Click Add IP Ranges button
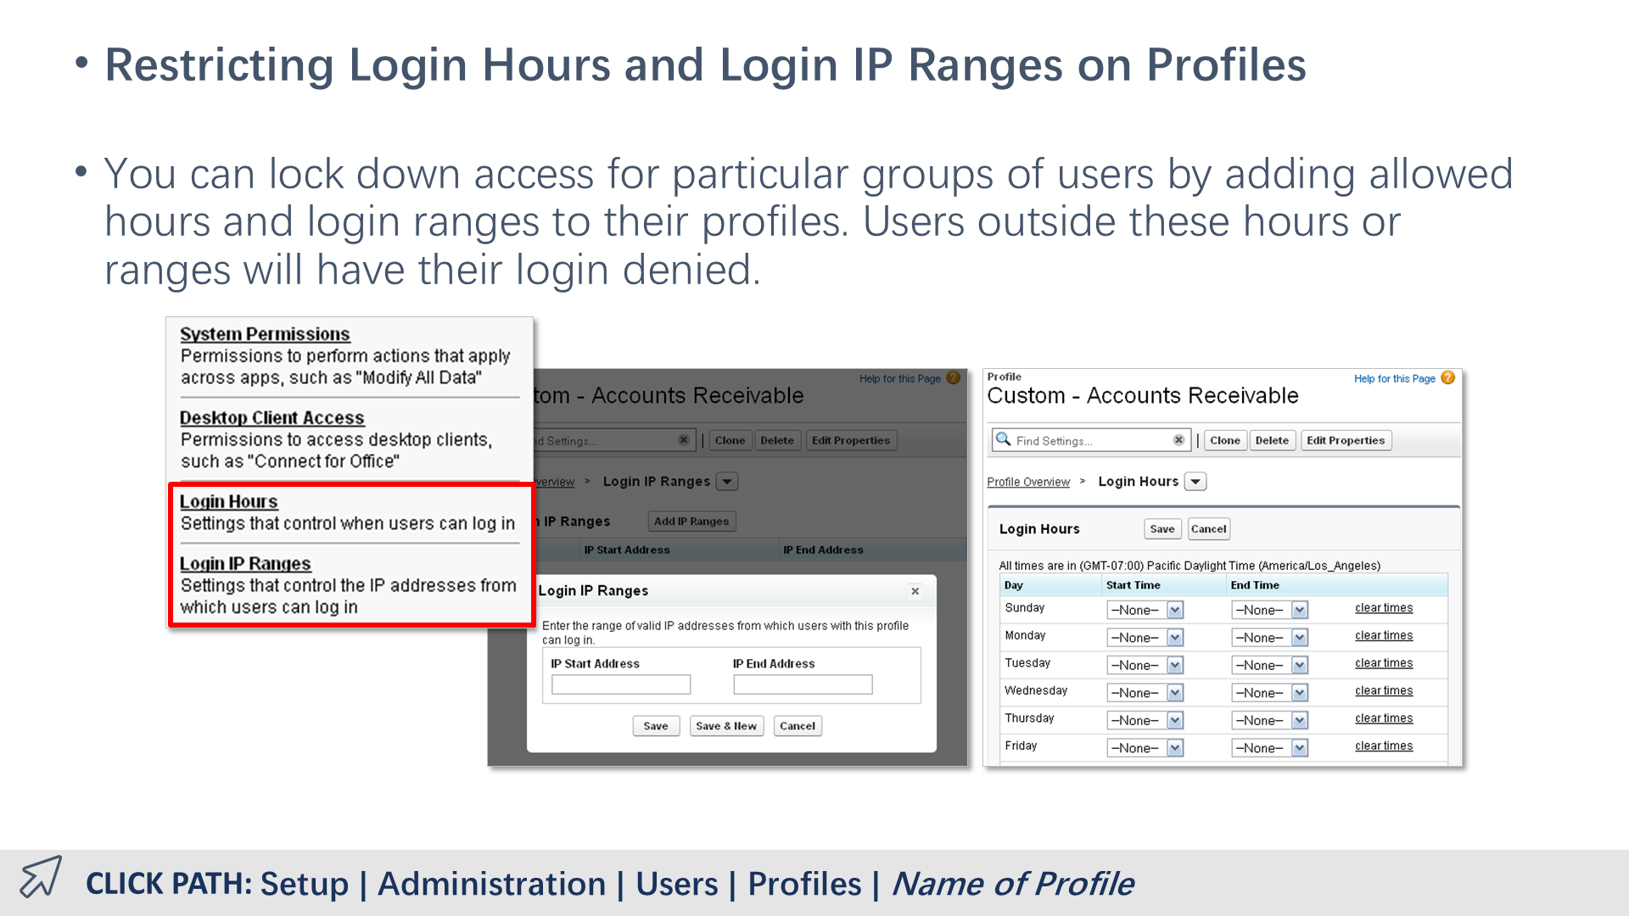The image size is (1629, 916). [691, 522]
